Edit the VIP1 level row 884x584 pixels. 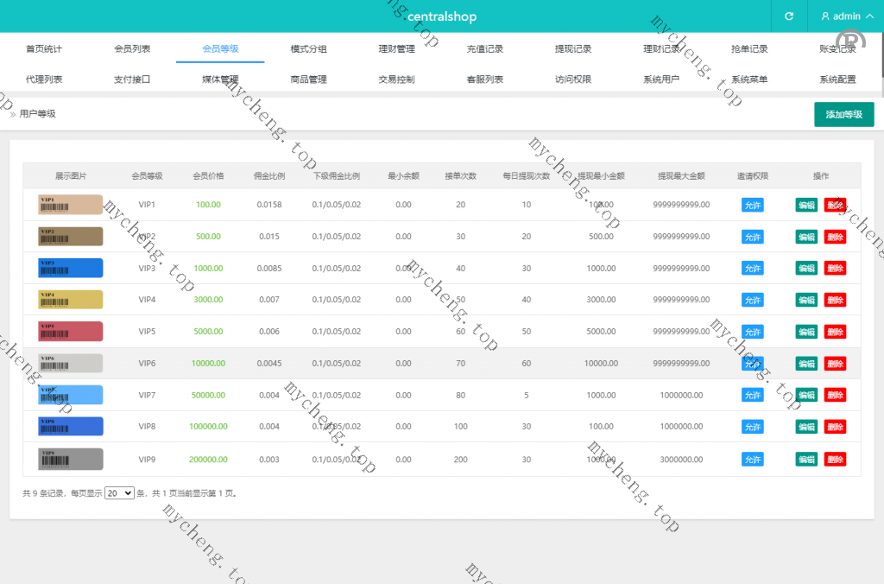[806, 205]
